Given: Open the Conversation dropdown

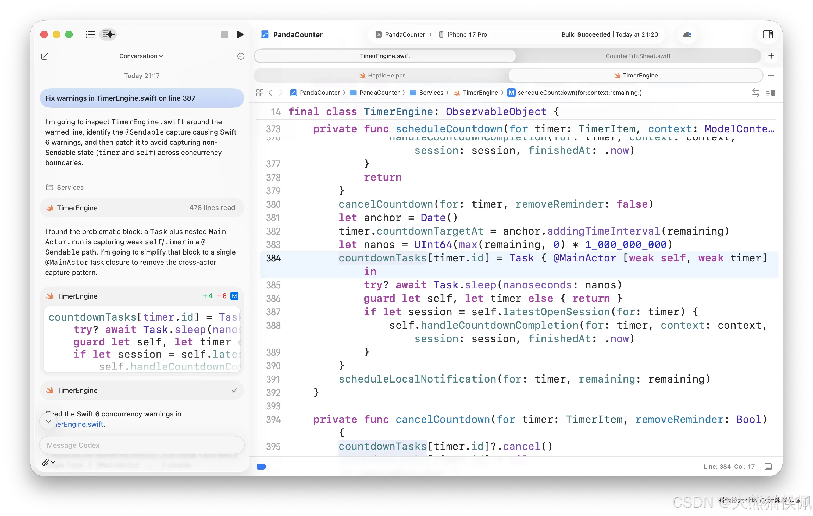Looking at the screenshot, I should (141, 56).
